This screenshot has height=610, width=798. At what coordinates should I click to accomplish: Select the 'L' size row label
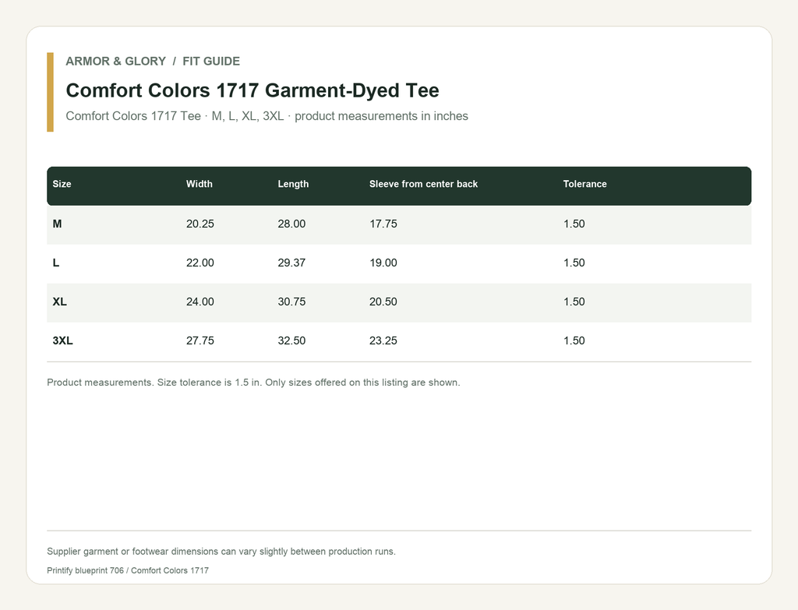tap(56, 263)
